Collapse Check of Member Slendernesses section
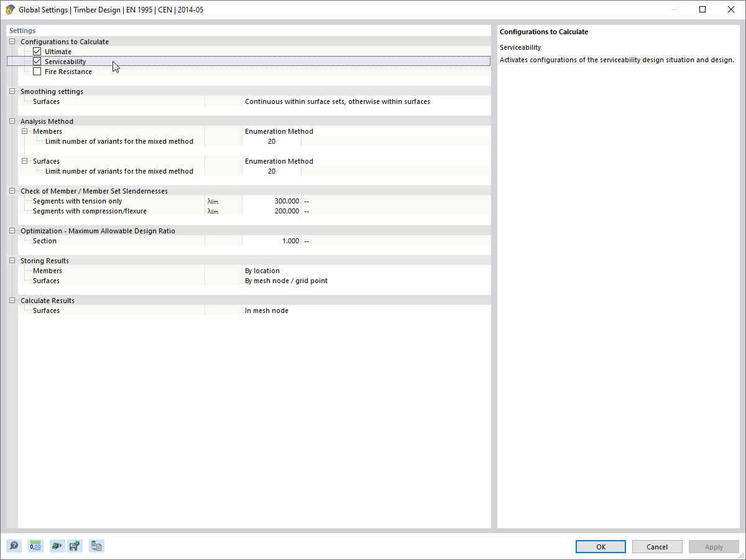Image resolution: width=746 pixels, height=560 pixels. tap(12, 191)
